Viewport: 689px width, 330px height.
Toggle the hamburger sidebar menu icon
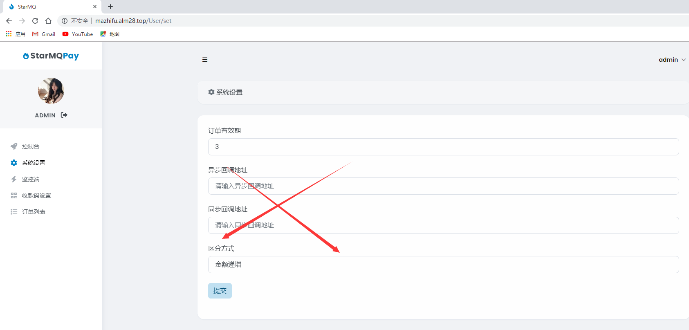click(x=205, y=60)
